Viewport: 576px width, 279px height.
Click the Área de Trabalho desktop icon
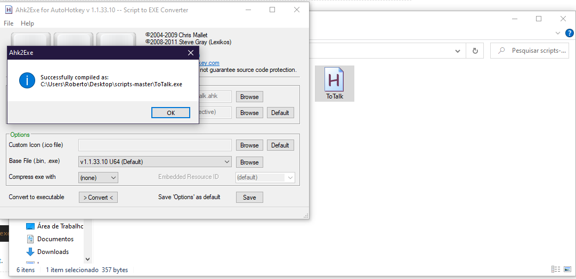pyautogui.click(x=30, y=226)
